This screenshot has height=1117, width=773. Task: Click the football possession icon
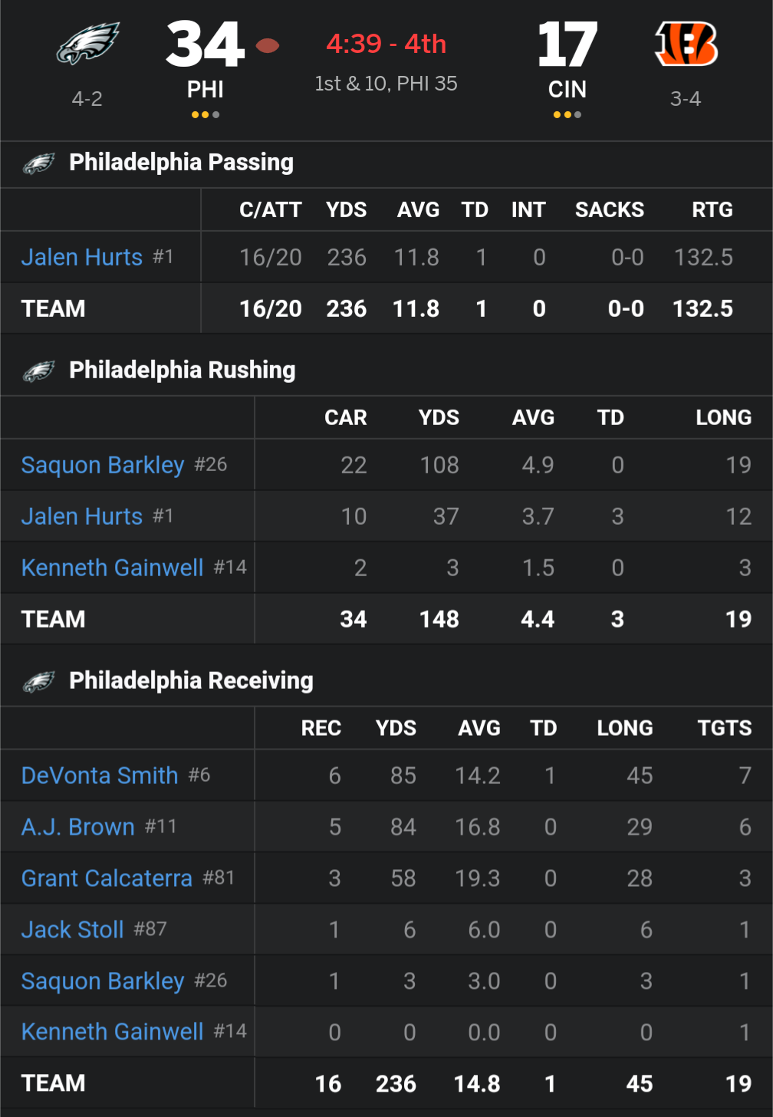267,45
